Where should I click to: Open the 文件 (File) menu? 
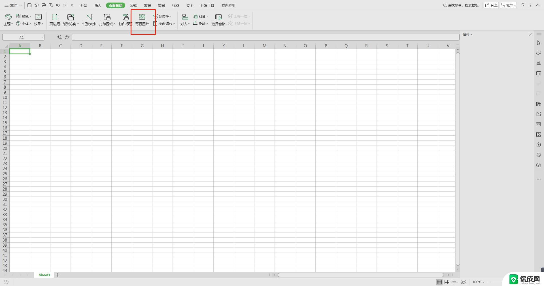[x=13, y=5]
